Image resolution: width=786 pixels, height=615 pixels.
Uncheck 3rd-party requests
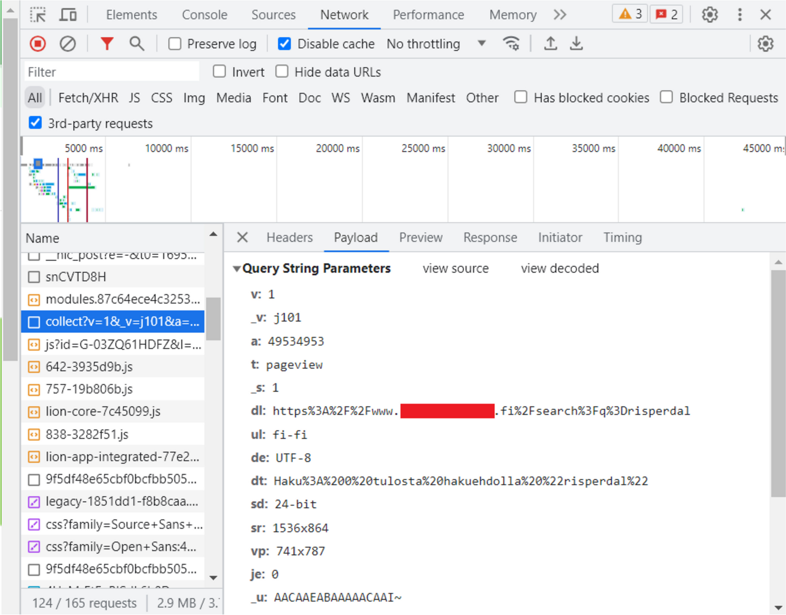[35, 123]
